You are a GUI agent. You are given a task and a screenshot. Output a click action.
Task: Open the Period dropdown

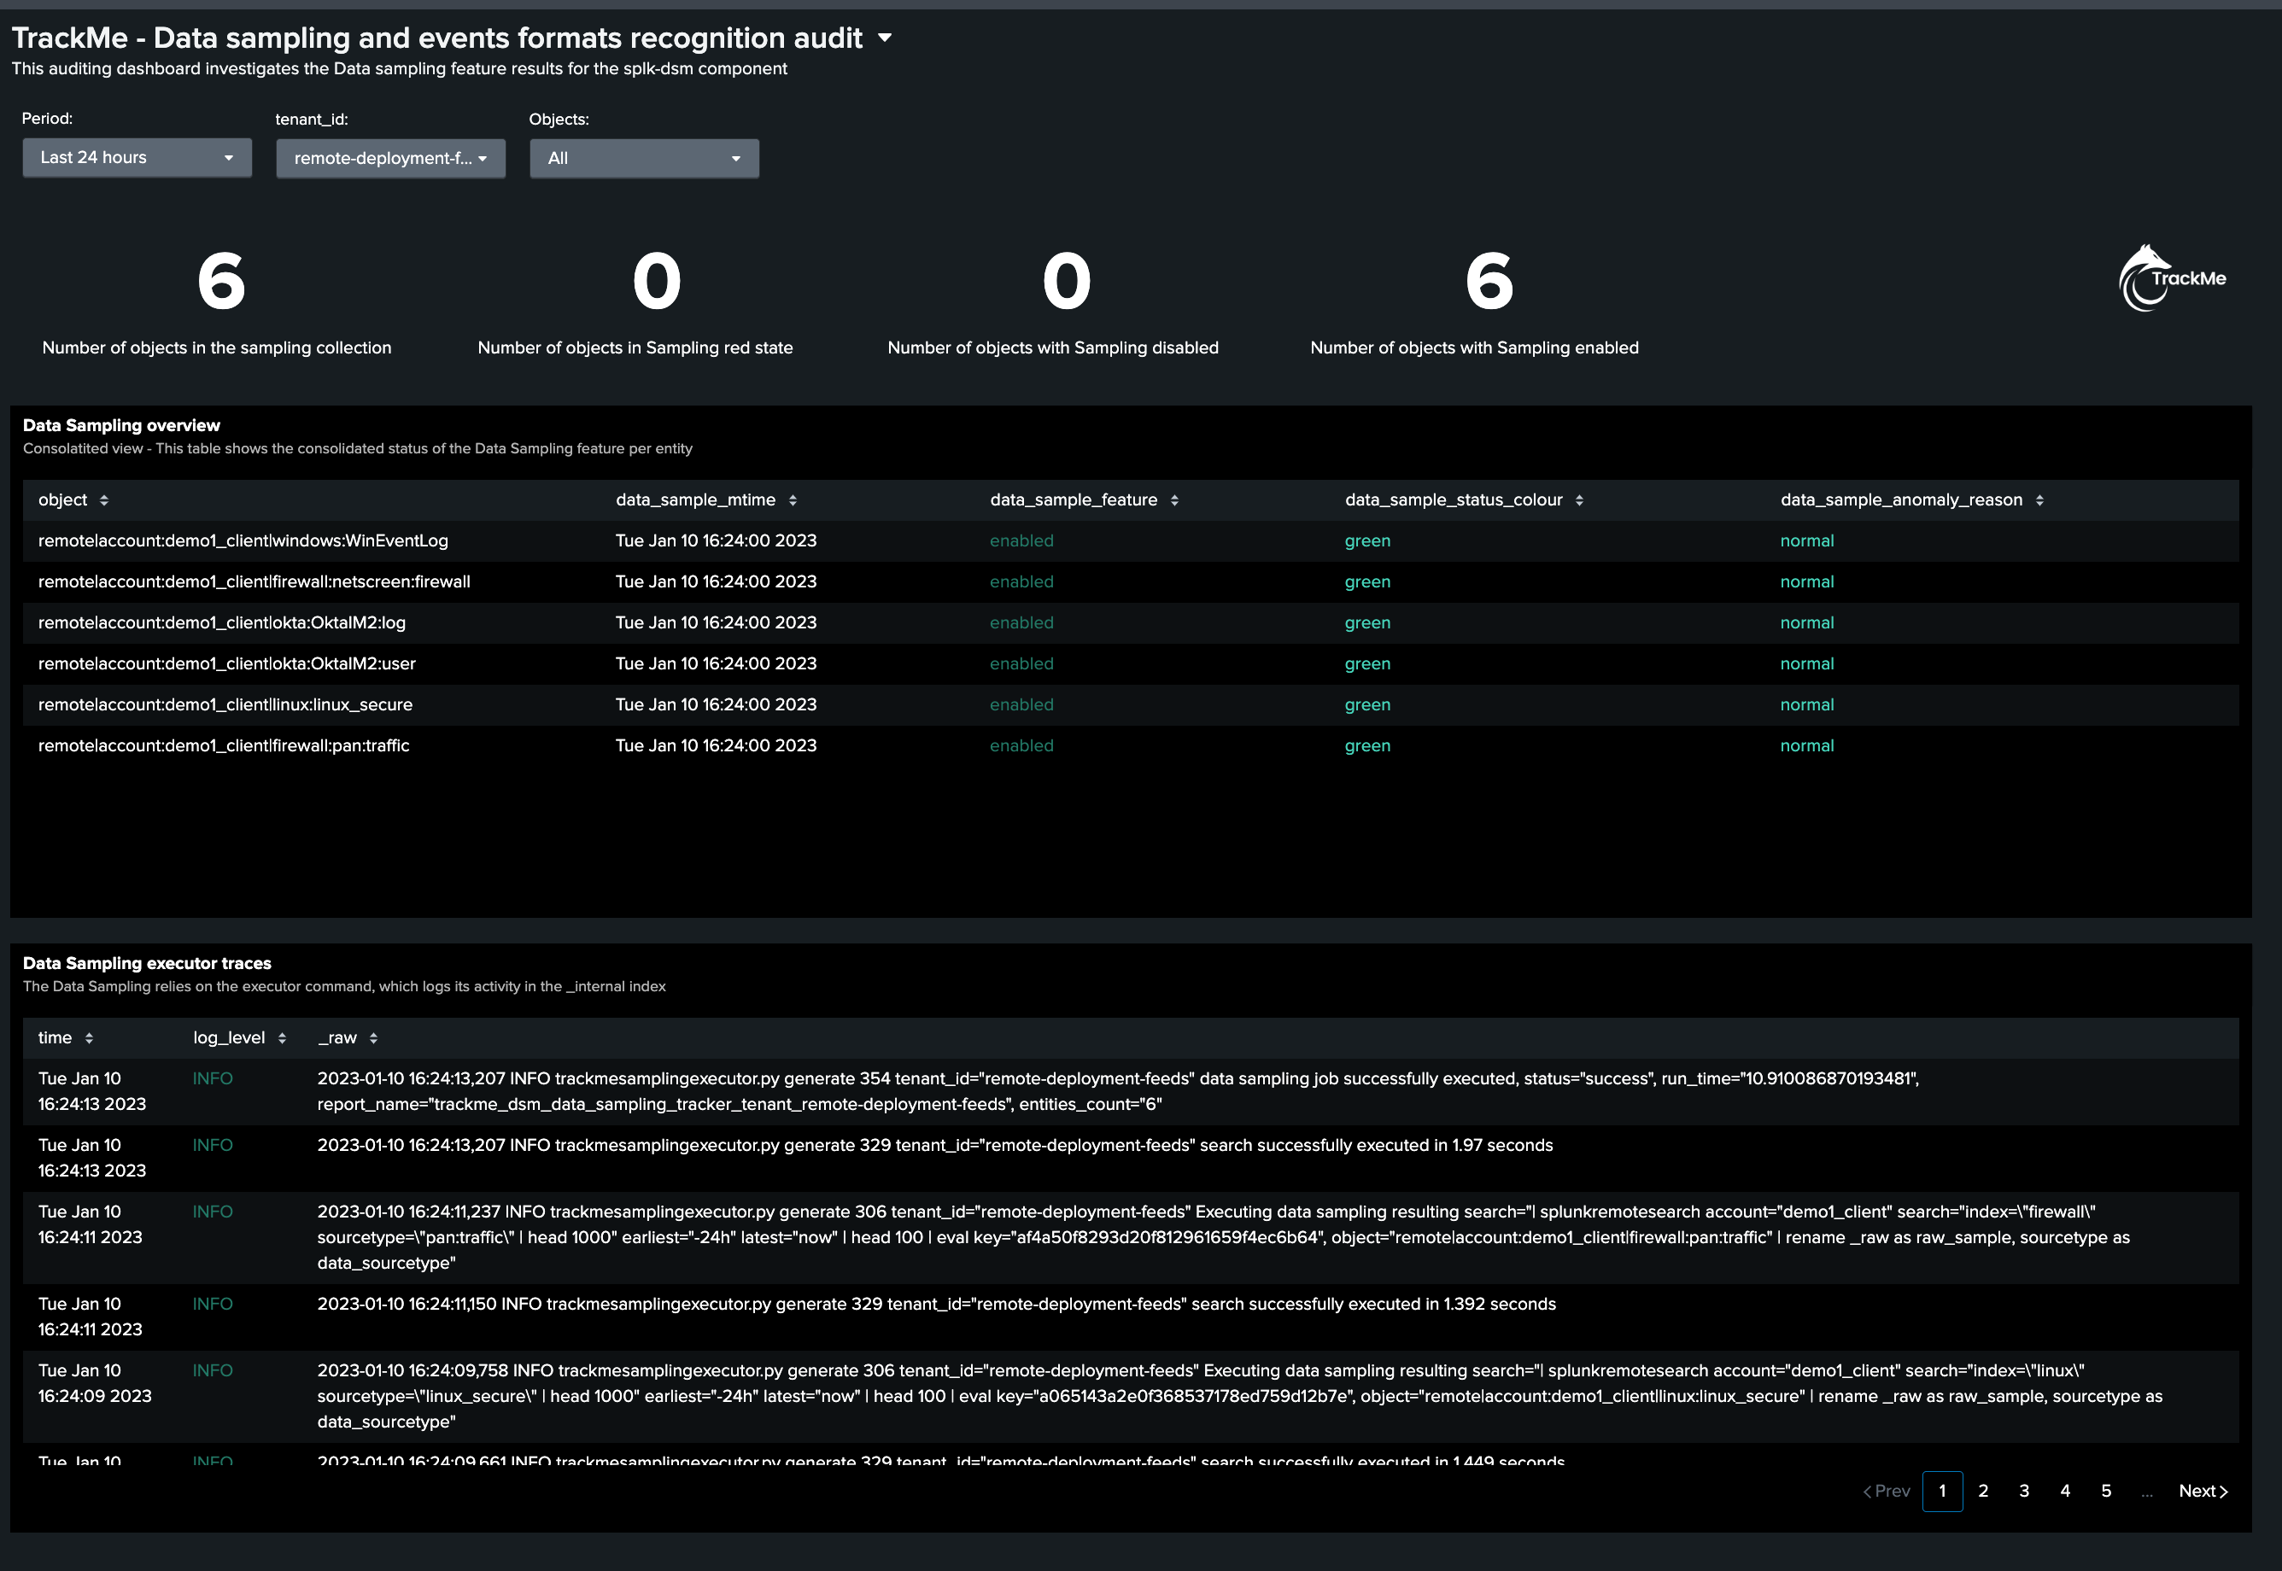point(137,157)
